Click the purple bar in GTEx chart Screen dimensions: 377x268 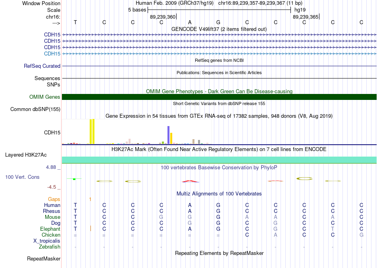[x=169, y=135]
